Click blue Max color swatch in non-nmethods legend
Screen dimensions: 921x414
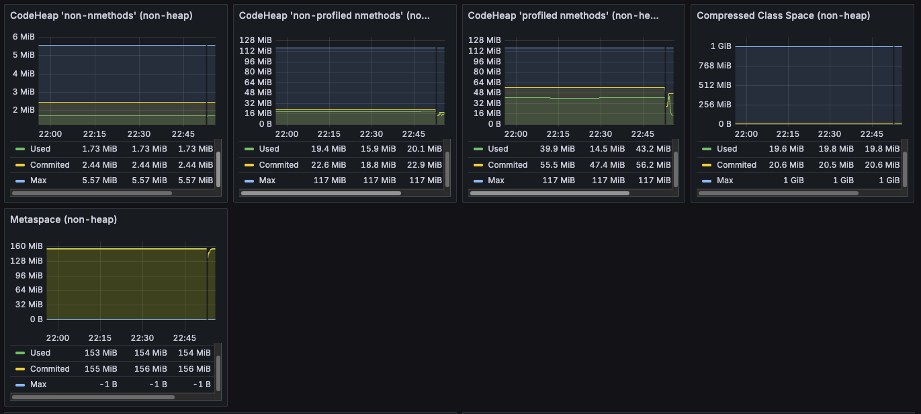(x=20, y=180)
